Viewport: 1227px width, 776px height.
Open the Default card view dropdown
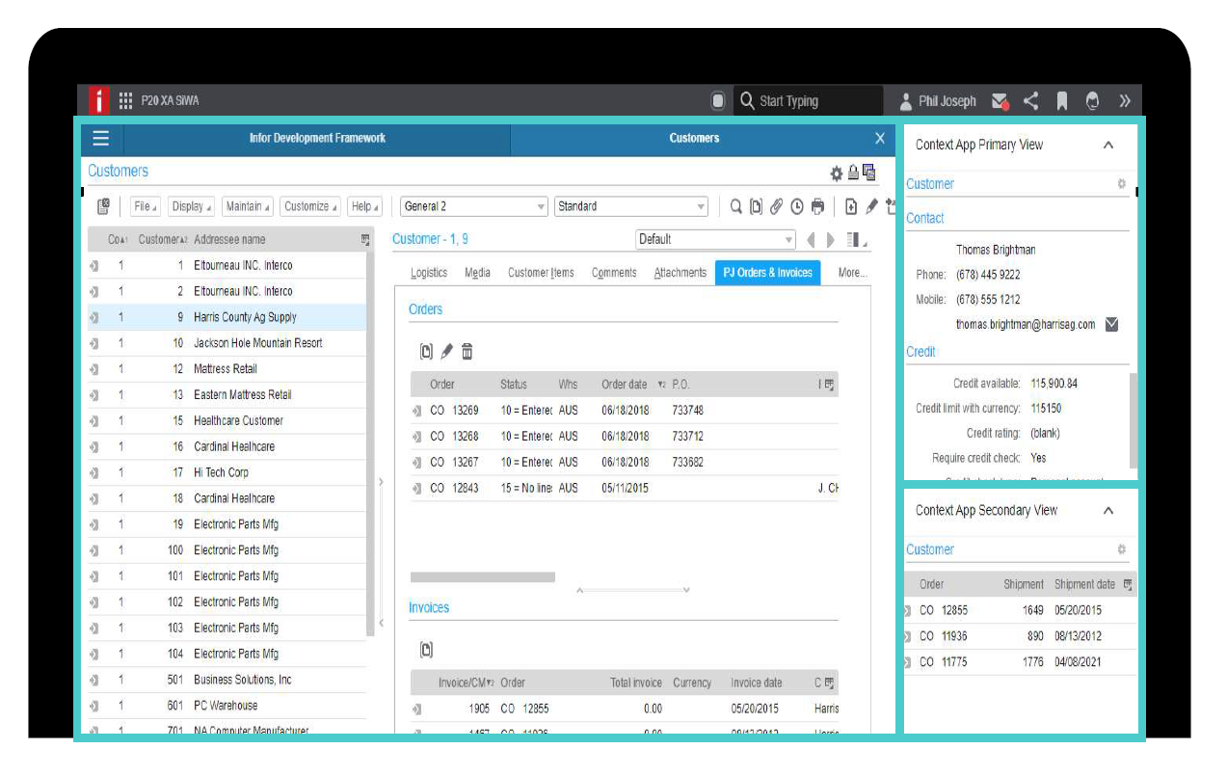pyautogui.click(x=787, y=238)
